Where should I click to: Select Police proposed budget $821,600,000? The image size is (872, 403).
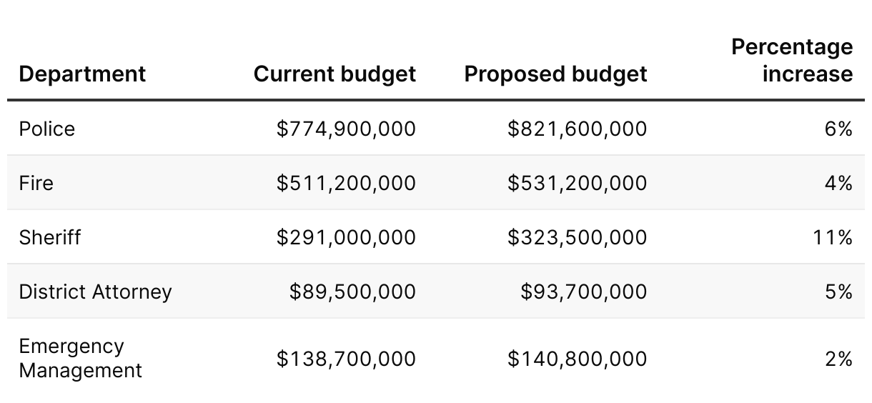[x=578, y=129]
